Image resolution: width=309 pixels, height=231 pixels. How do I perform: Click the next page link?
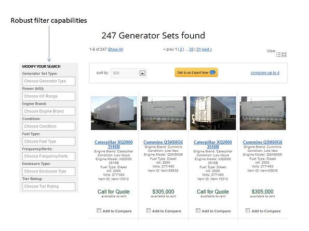[x=207, y=49]
